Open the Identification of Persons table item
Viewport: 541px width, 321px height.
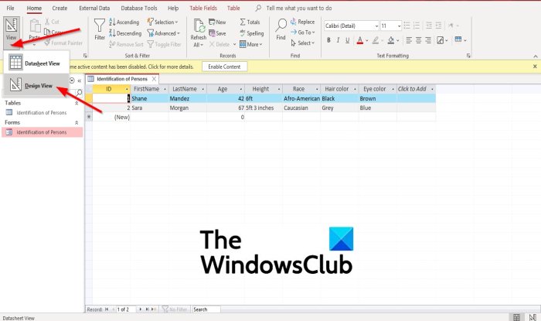(42, 112)
